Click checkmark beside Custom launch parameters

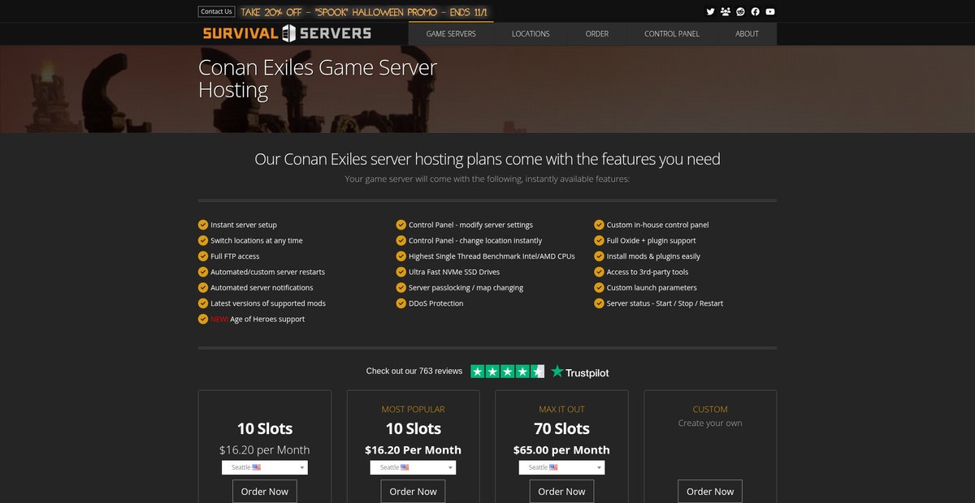point(600,288)
